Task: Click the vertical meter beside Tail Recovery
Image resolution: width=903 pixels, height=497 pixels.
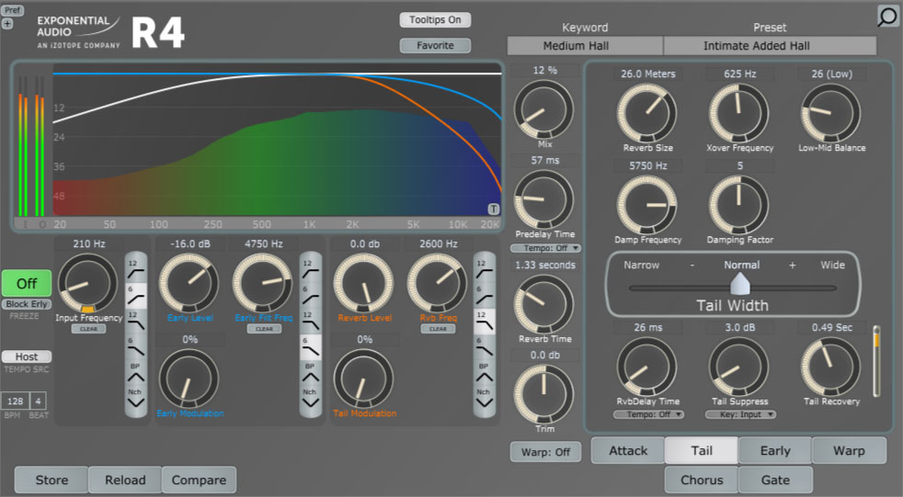Action: pyautogui.click(x=876, y=361)
